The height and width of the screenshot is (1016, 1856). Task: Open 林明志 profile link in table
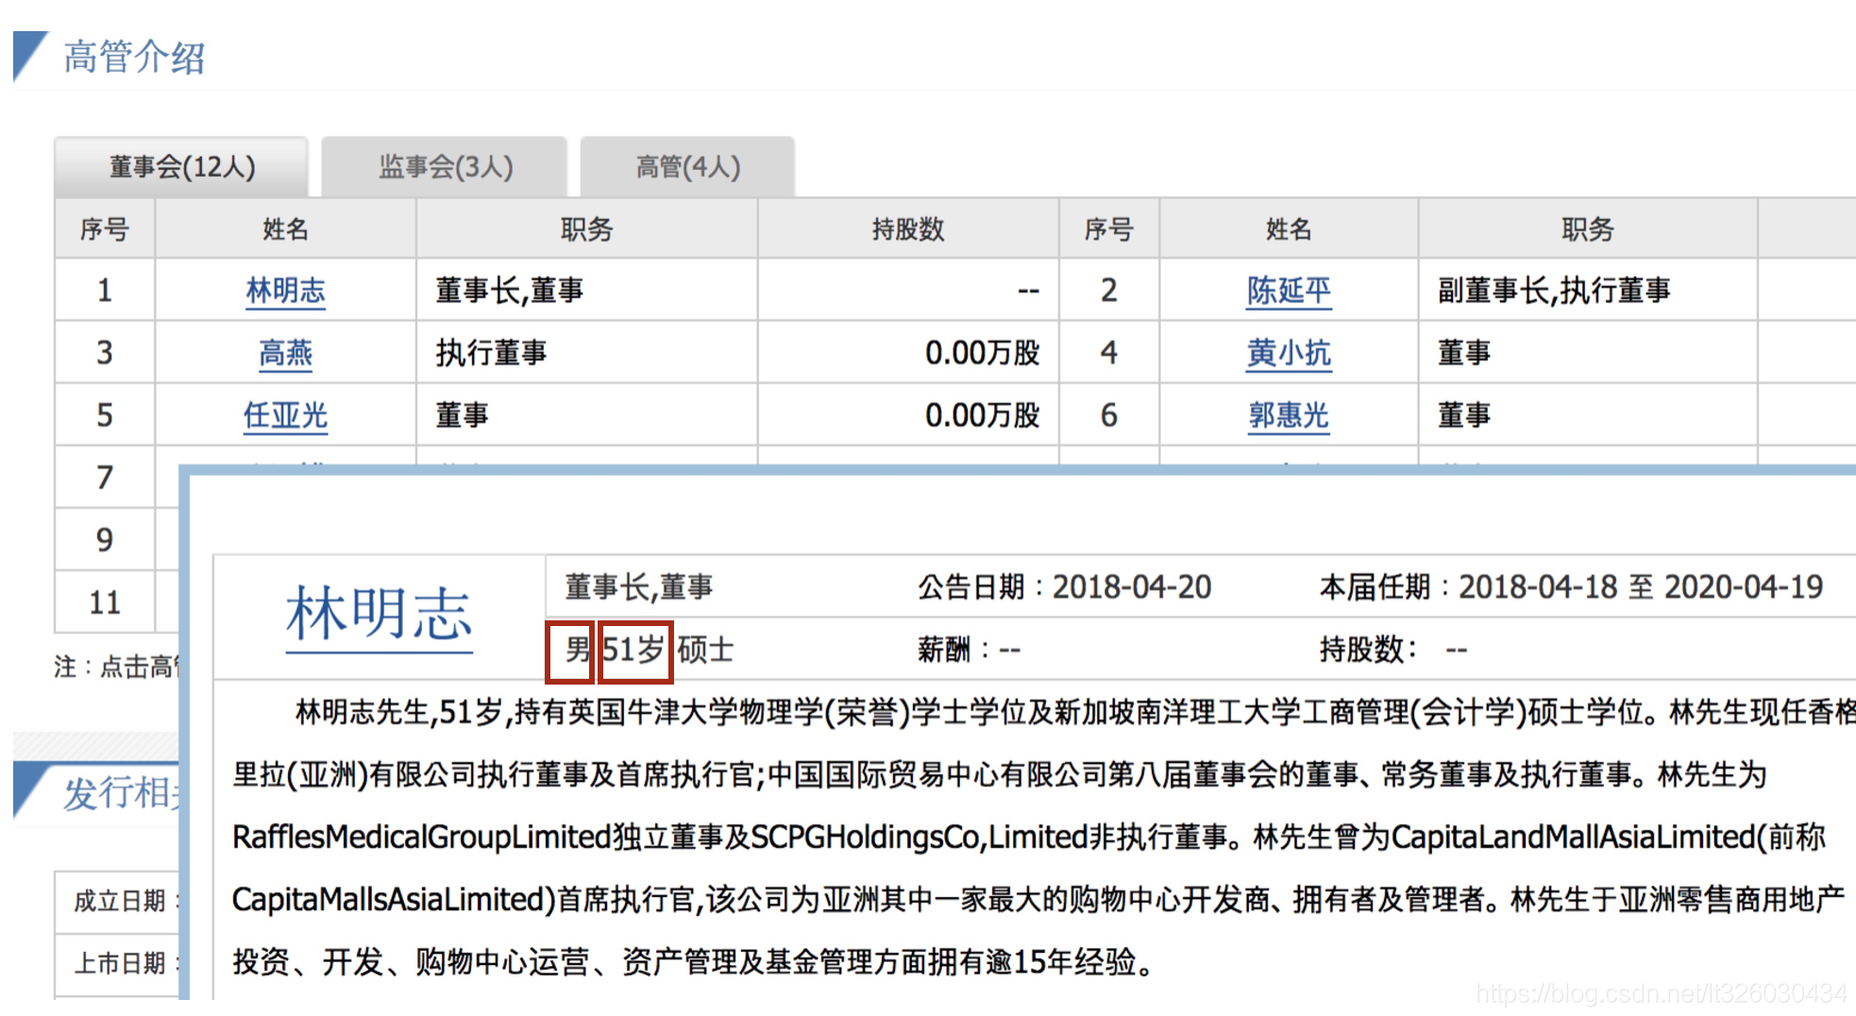click(285, 290)
